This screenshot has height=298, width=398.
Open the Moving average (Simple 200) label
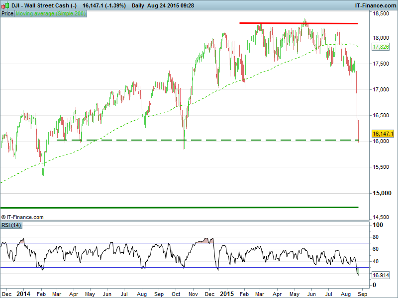tap(51, 14)
